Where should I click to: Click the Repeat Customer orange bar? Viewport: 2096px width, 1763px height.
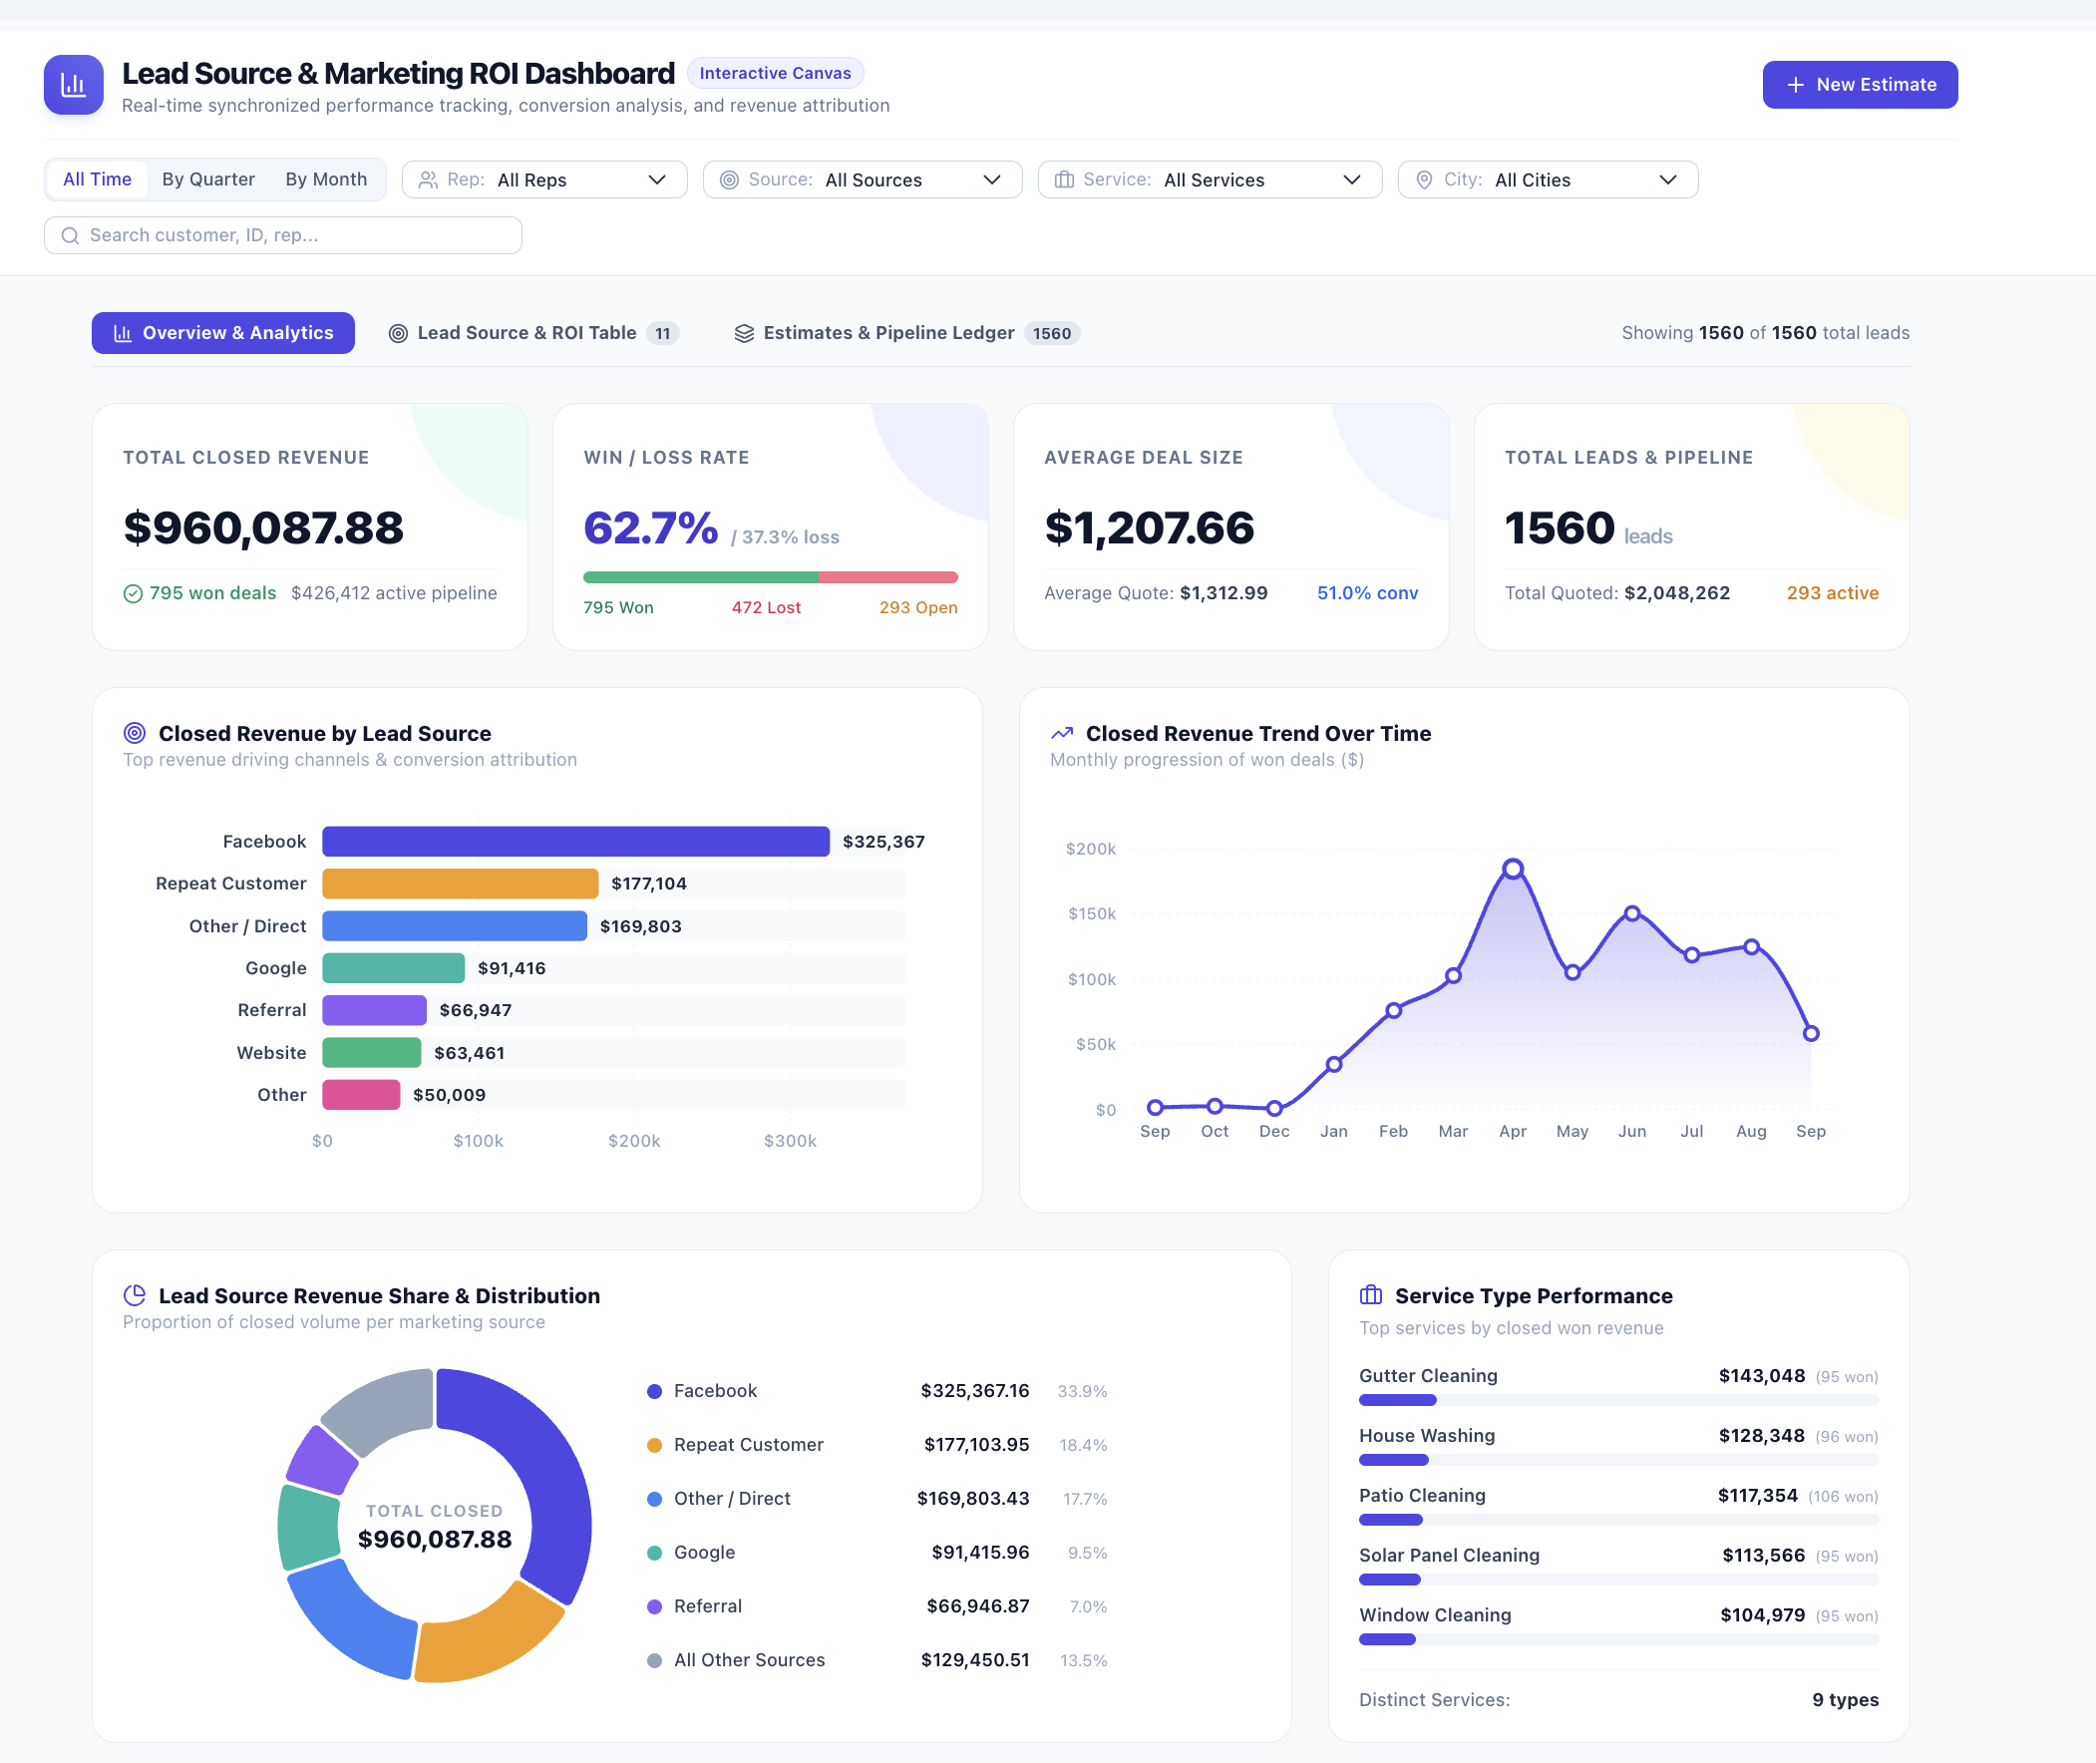[x=460, y=883]
